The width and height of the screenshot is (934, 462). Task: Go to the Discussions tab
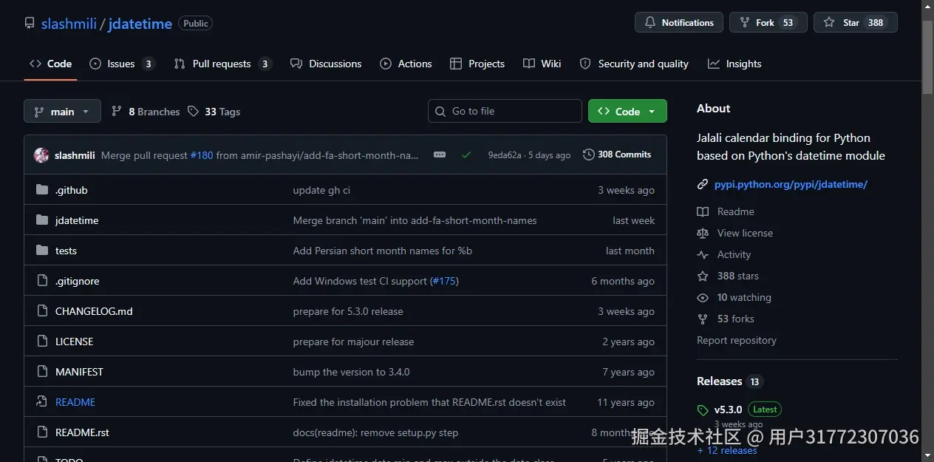326,64
